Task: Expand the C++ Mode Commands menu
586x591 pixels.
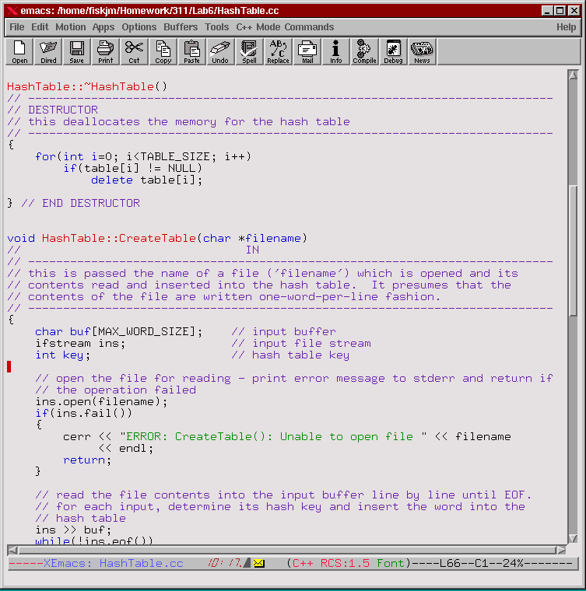Action: [x=285, y=26]
